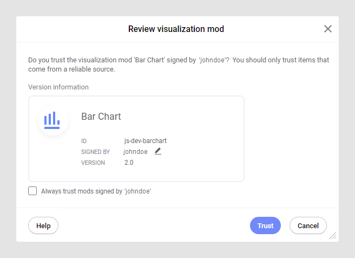Image resolution: width=355 pixels, height=258 pixels.
Task: Click the 'Version information' label
Action: pos(58,87)
